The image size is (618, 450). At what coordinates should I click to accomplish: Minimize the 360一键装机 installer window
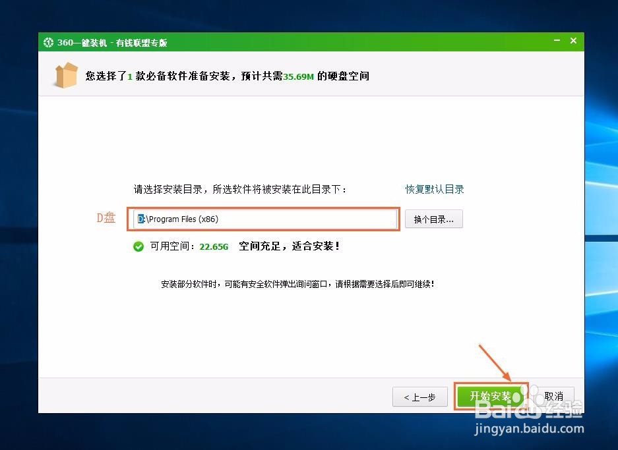[x=556, y=41]
